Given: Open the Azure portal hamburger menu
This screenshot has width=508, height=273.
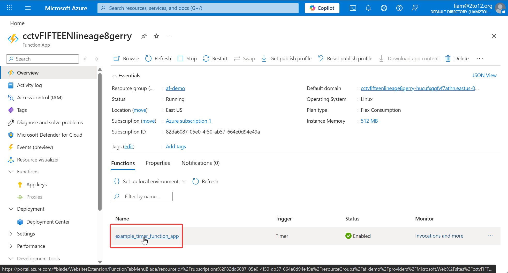Looking at the screenshot, I should coord(28,8).
